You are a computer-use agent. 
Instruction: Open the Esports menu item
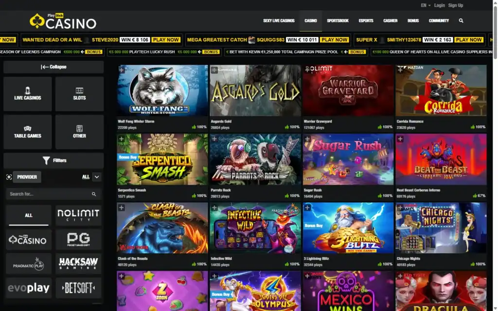coord(366,20)
